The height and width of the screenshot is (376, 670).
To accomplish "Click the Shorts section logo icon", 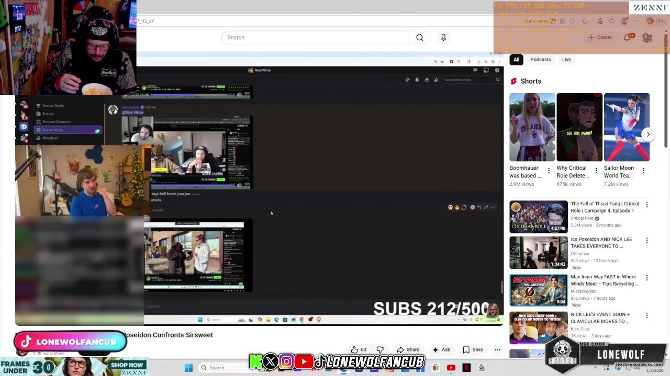I will (x=513, y=81).
